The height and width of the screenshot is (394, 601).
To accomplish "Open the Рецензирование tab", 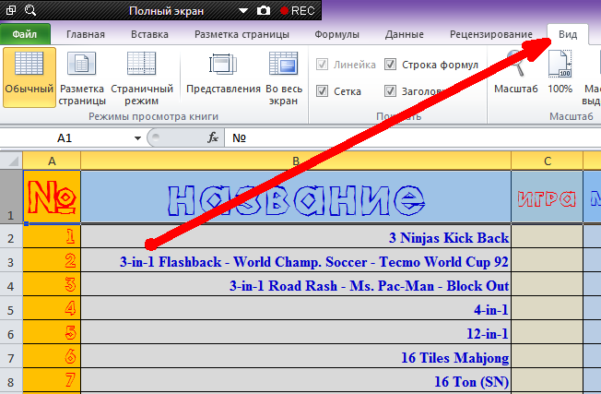I will click(491, 34).
